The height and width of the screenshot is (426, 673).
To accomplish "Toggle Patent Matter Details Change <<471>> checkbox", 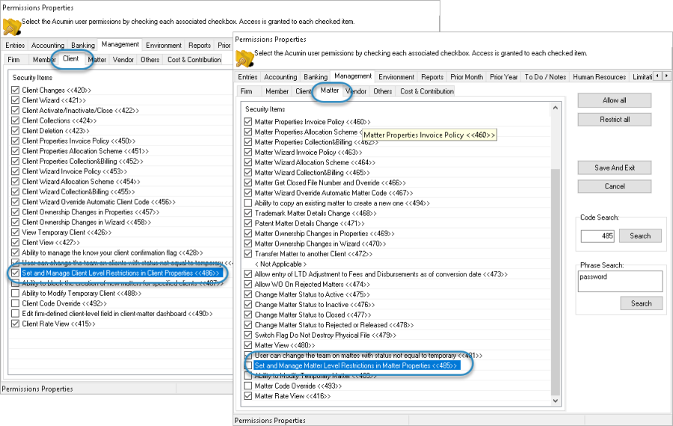I will [248, 223].
